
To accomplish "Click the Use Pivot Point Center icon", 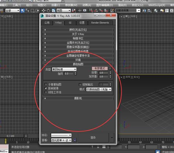I will tap(74, 10).
